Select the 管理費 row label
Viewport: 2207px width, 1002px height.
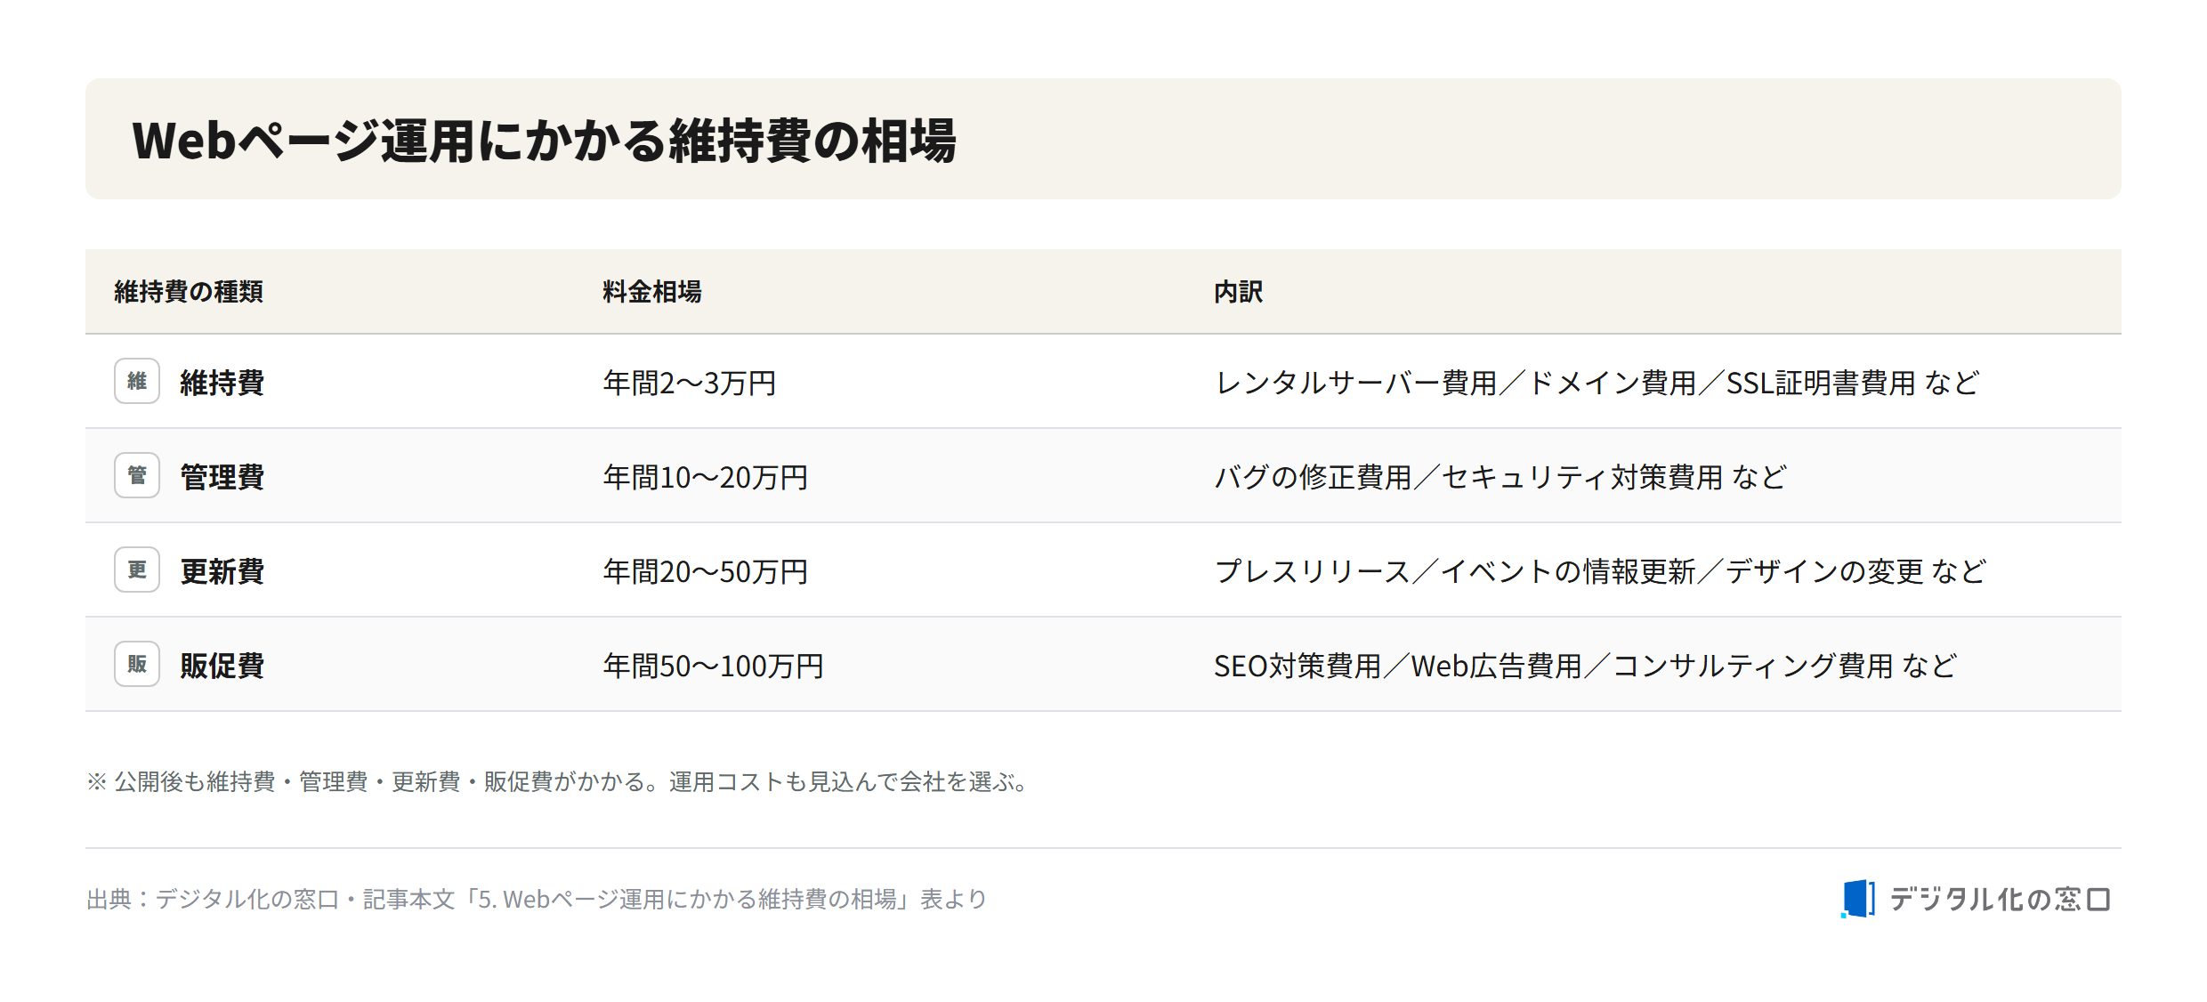[x=222, y=477]
